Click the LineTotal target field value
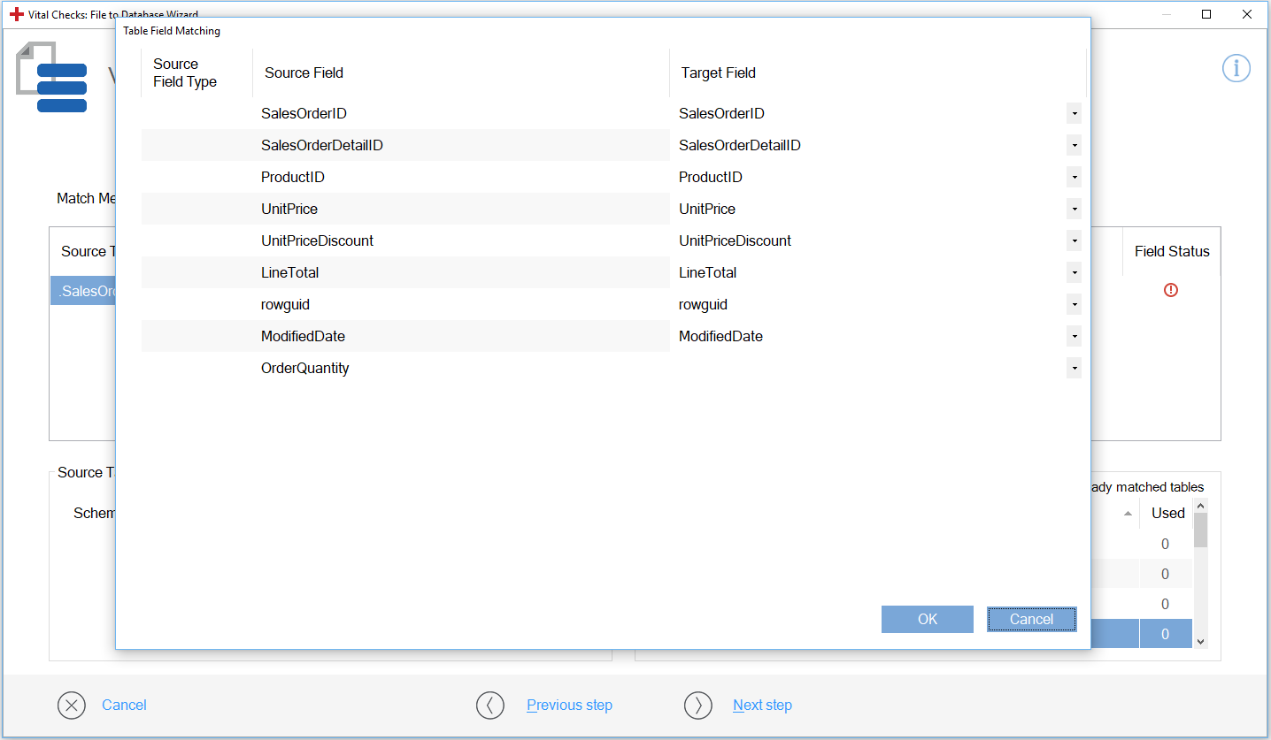 coord(707,272)
